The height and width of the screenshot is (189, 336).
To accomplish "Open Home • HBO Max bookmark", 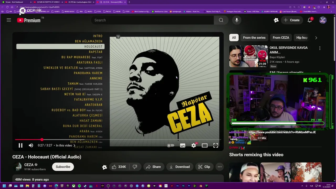I will (251, 12).
